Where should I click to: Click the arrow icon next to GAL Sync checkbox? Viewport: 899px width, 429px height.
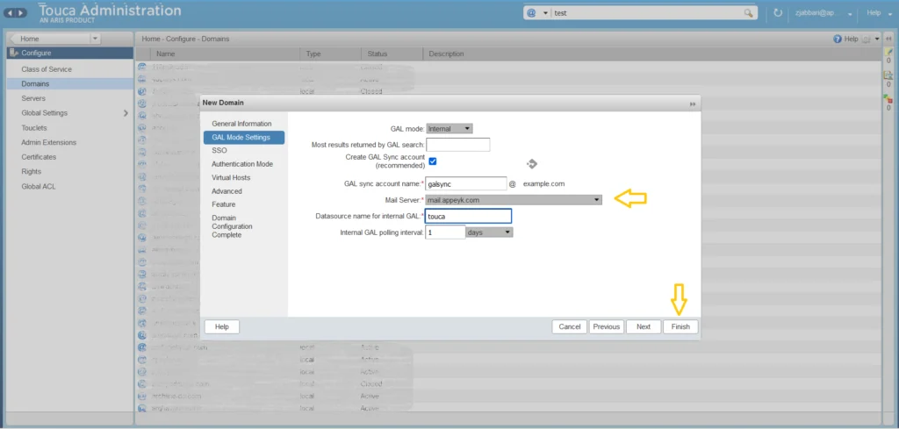[x=532, y=164]
